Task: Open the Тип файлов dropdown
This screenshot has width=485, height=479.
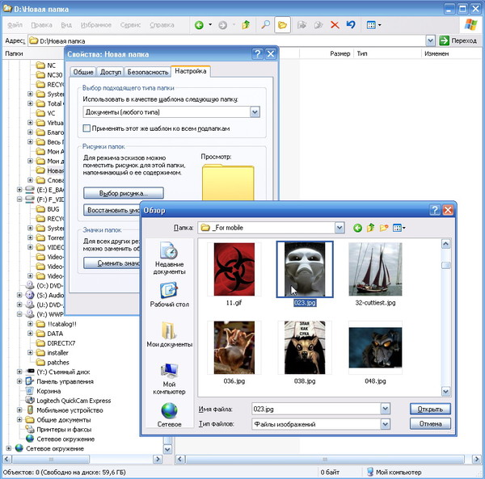Action: (385, 424)
